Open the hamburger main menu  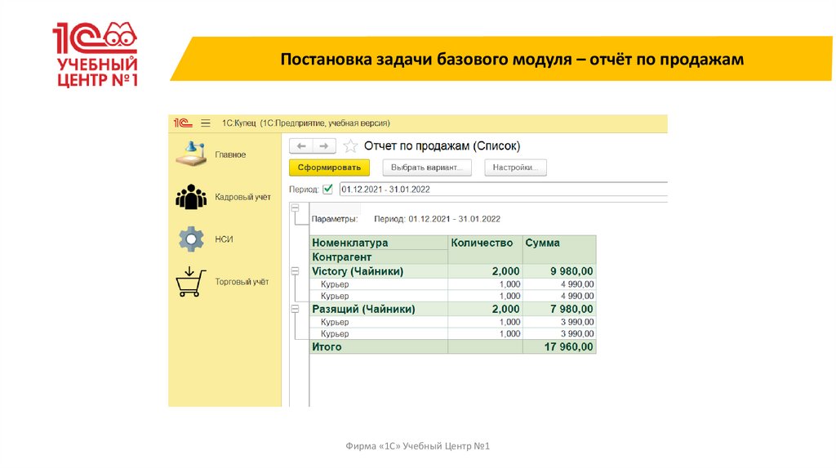point(205,123)
